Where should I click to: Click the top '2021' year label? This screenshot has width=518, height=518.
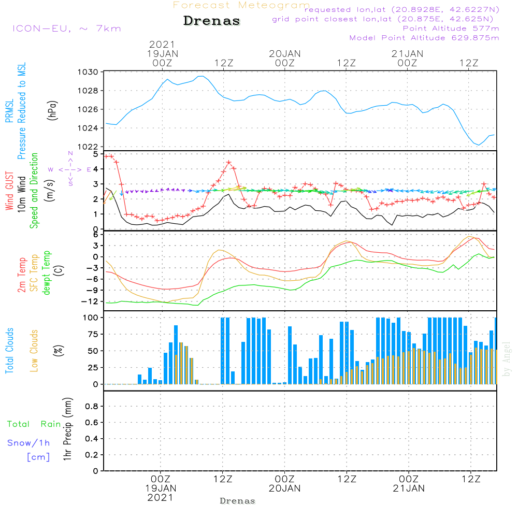pyautogui.click(x=162, y=44)
